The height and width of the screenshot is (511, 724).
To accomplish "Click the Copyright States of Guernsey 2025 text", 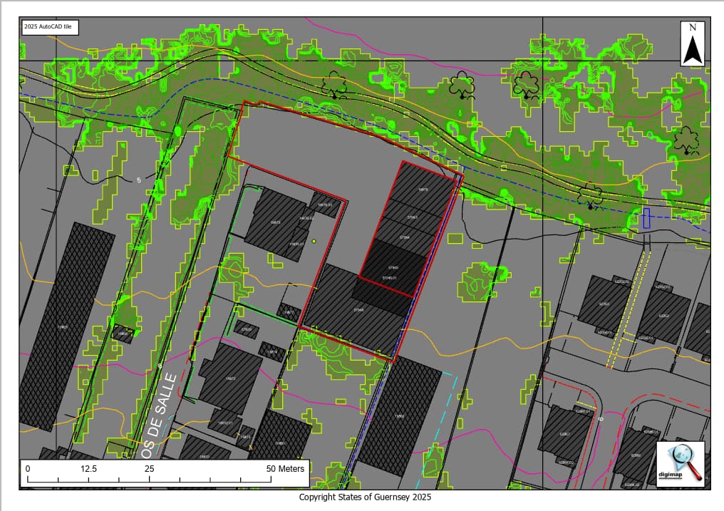I will coord(365,497).
